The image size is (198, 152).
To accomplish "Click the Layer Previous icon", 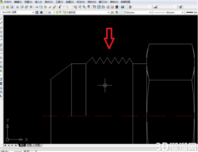I will tap(117, 13).
